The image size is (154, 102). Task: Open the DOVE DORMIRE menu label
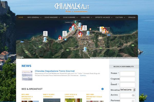(x=69, y=17)
